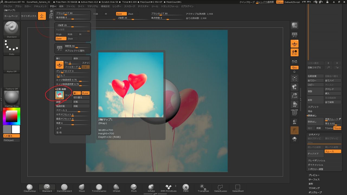Screen dimensions: 347x195
Task: Select the hPolish brush
Action: [116, 188]
